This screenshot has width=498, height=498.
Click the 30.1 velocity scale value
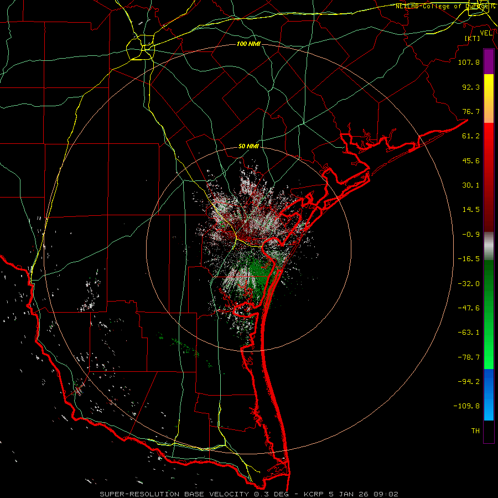click(x=471, y=185)
